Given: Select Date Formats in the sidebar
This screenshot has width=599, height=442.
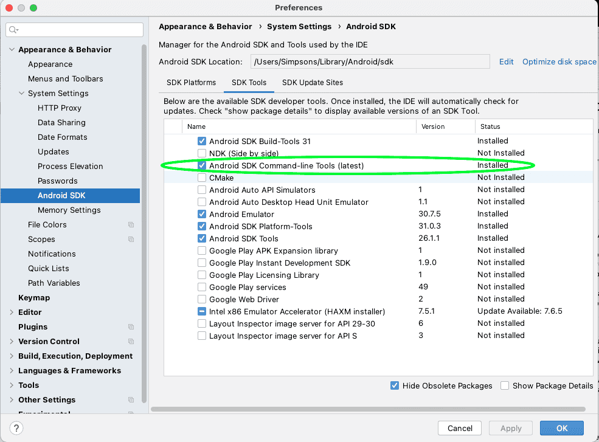Looking at the screenshot, I should [x=62, y=137].
